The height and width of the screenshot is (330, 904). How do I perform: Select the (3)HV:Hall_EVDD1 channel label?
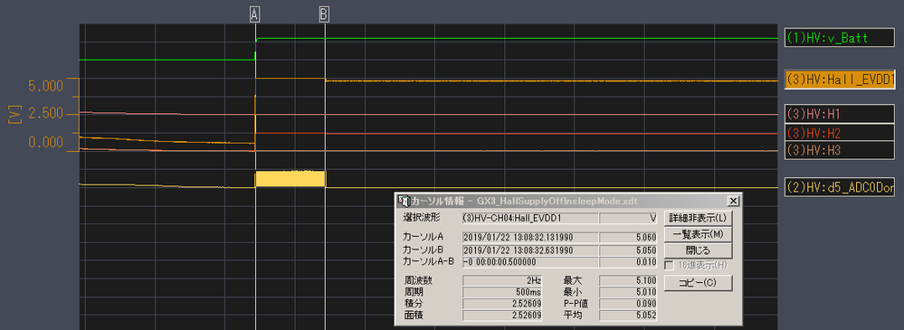pyautogui.click(x=840, y=80)
